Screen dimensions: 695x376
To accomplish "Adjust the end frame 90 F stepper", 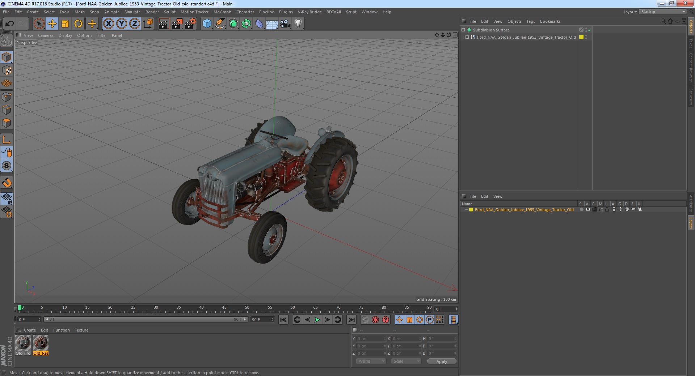I will point(273,320).
